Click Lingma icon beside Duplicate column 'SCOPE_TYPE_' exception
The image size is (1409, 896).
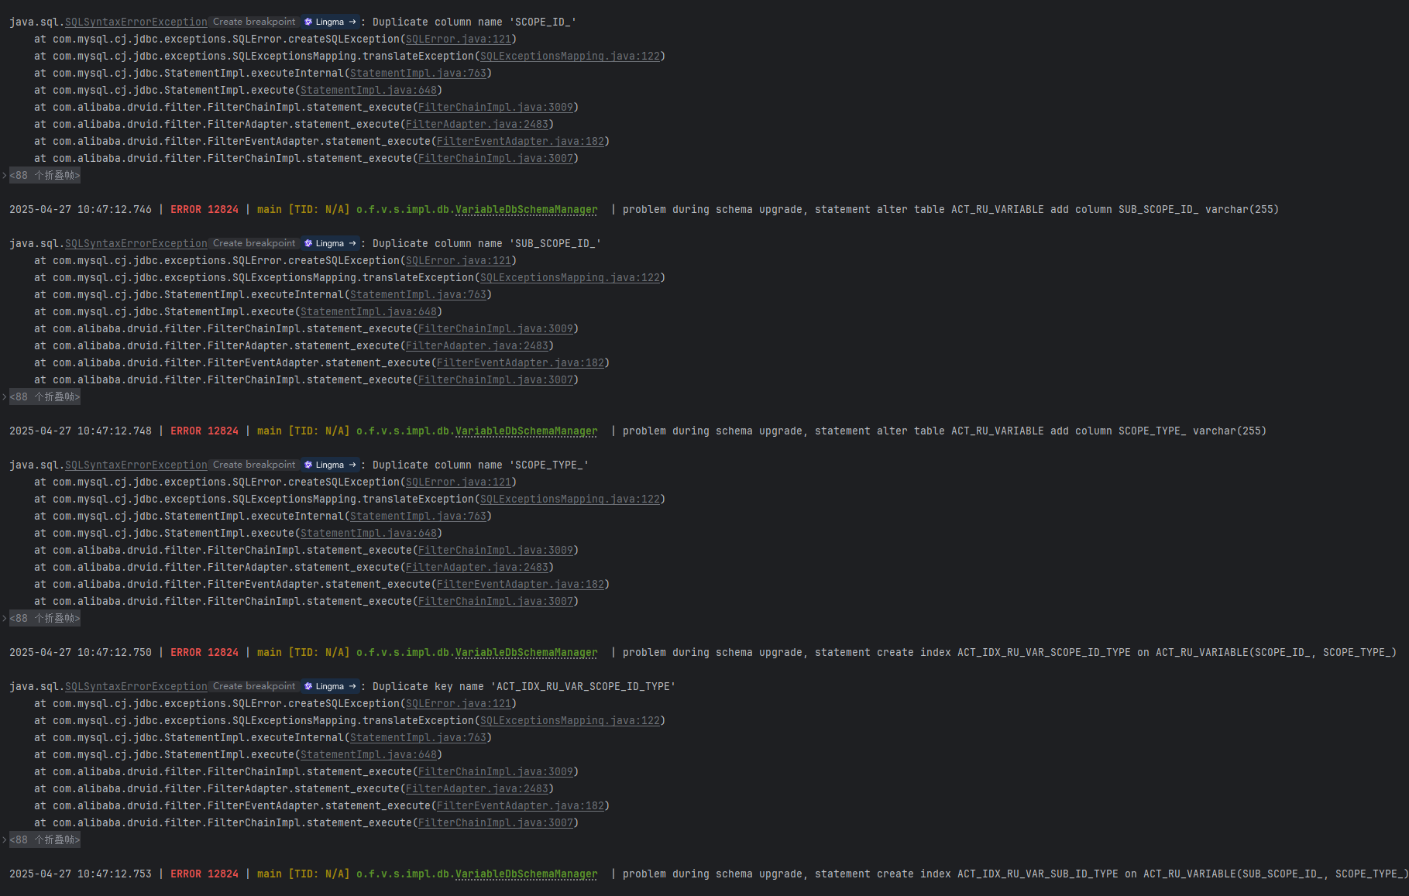[309, 465]
